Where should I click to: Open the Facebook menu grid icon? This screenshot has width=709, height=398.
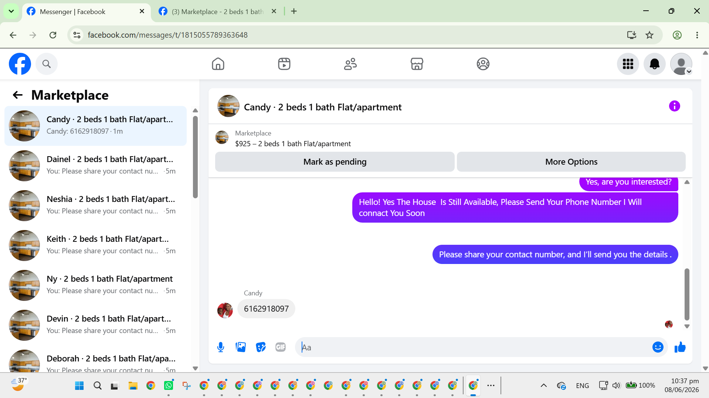click(628, 64)
